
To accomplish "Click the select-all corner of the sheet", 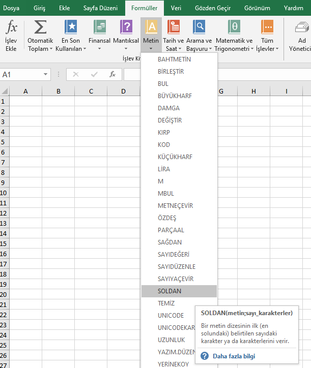I will tap(5, 91).
